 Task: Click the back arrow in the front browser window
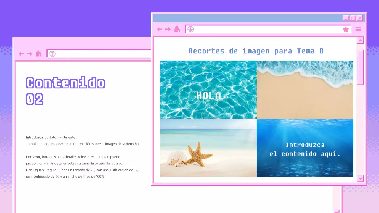click(160, 29)
